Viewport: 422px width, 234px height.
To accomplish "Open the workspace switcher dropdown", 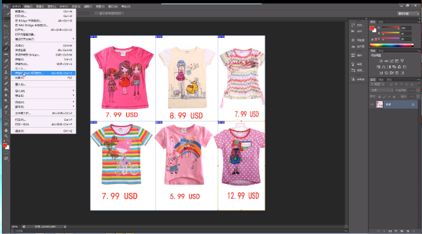I will 408,13.
